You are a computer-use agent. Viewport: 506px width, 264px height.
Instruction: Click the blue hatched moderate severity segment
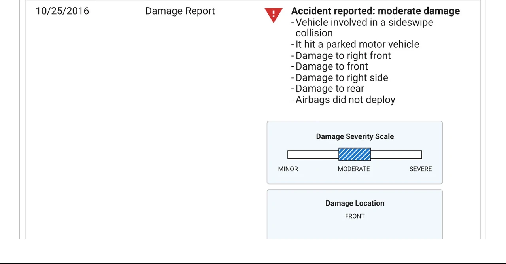[x=355, y=155]
